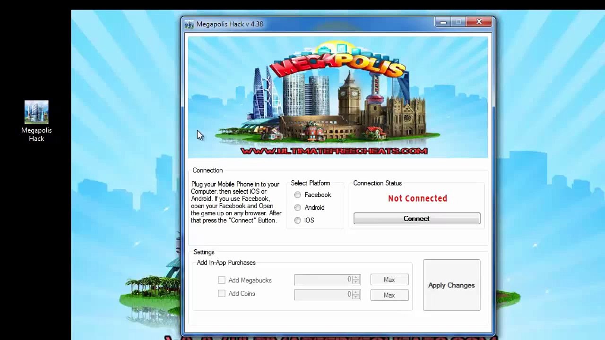Viewport: 605px width, 340px height.
Task: Click the Add In-App Purchases label
Action: pos(226,263)
